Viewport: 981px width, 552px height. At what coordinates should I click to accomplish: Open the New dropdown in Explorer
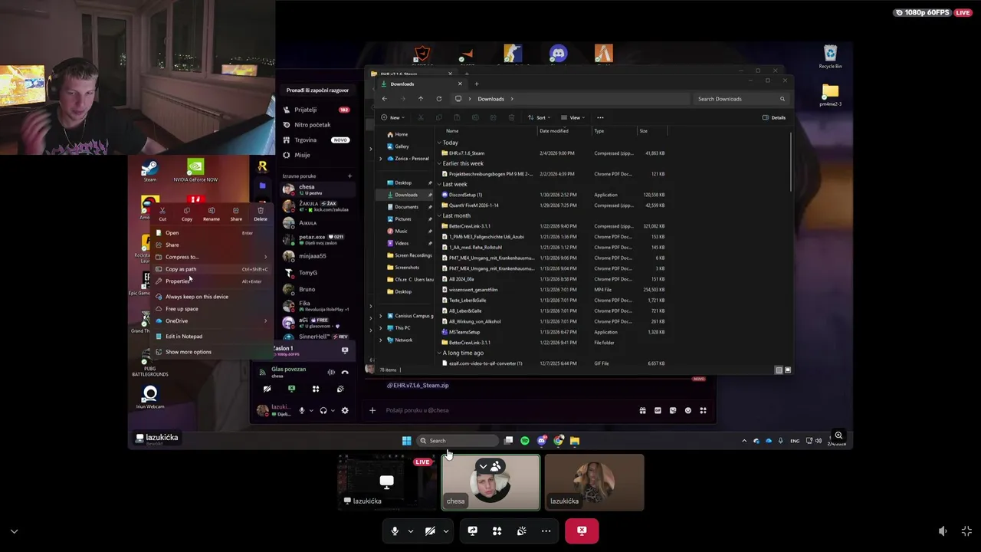point(392,117)
